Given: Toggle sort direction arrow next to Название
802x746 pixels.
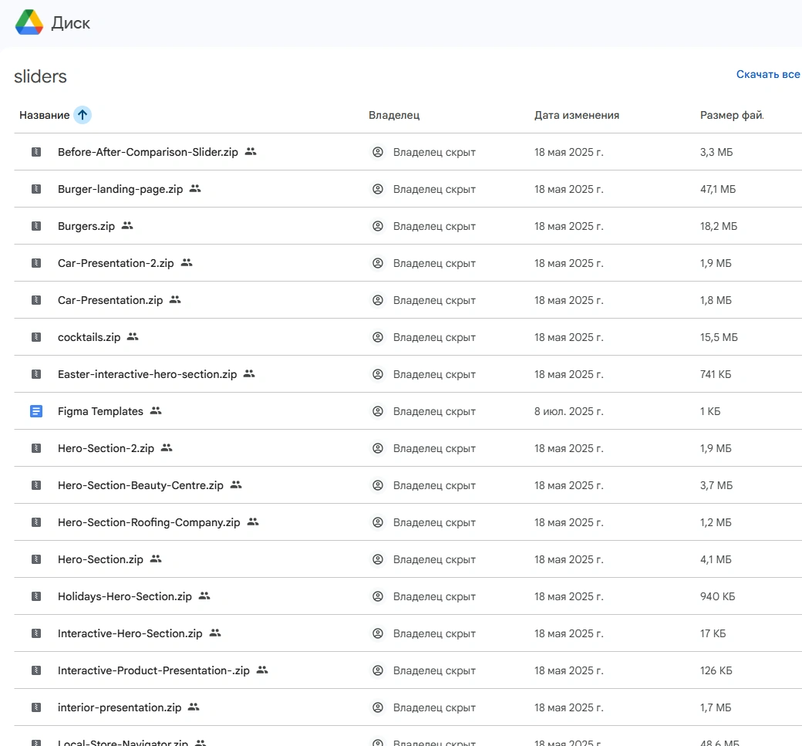Looking at the screenshot, I should pyautogui.click(x=83, y=115).
